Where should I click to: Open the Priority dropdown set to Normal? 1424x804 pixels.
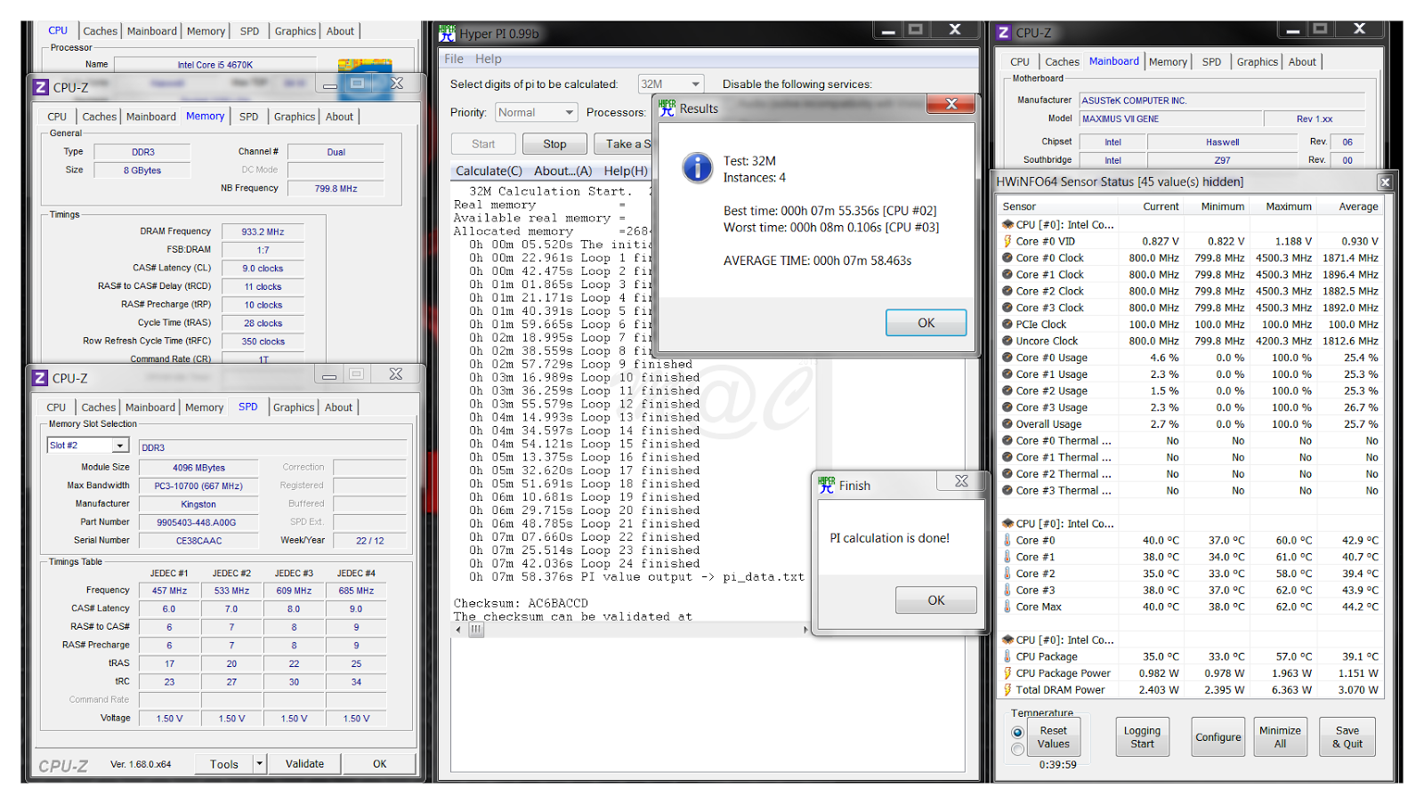tap(537, 112)
